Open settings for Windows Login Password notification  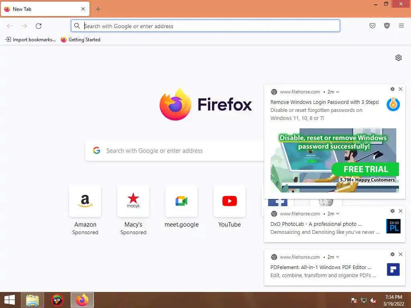(393, 89)
